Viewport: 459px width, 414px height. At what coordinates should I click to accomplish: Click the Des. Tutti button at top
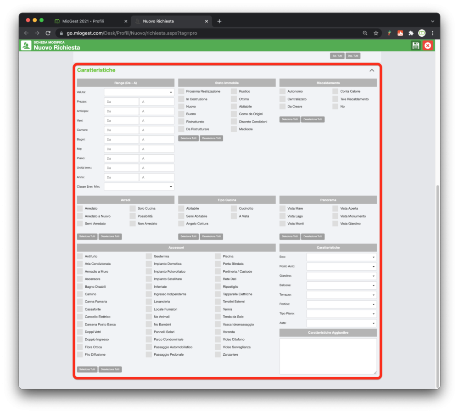pyautogui.click(x=353, y=56)
